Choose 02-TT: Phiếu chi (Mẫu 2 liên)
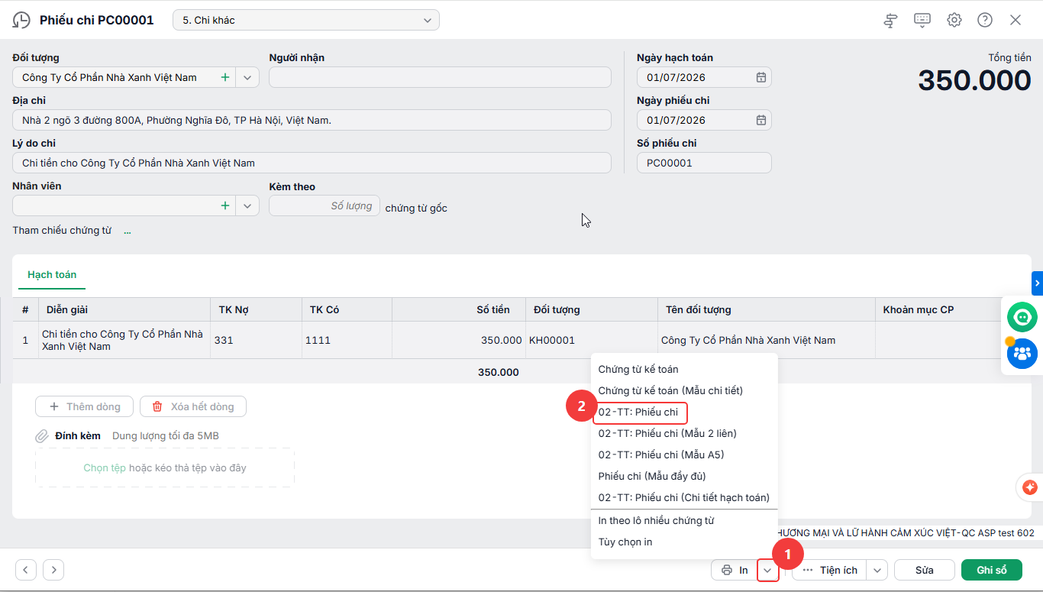The image size is (1043, 592). coord(667,433)
